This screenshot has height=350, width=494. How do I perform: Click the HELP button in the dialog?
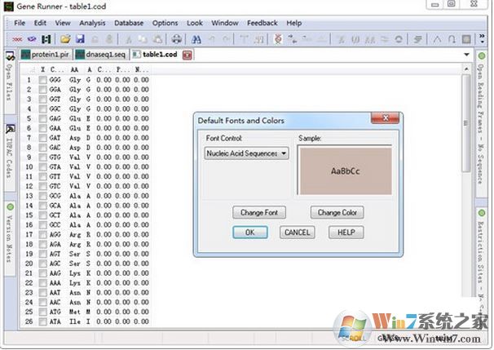(346, 233)
